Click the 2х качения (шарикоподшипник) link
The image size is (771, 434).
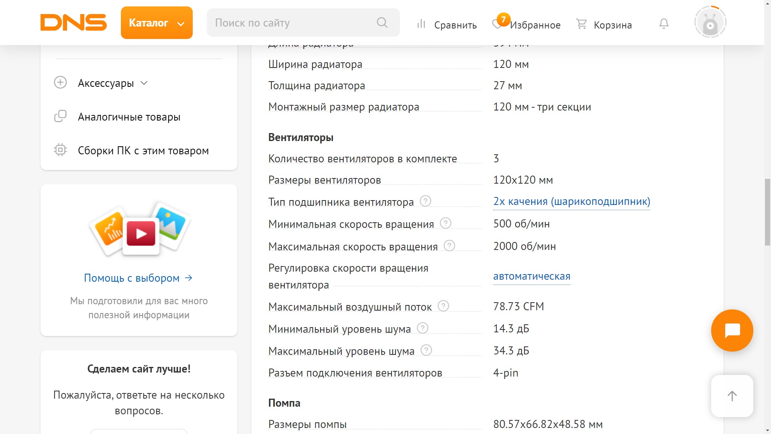tap(571, 201)
